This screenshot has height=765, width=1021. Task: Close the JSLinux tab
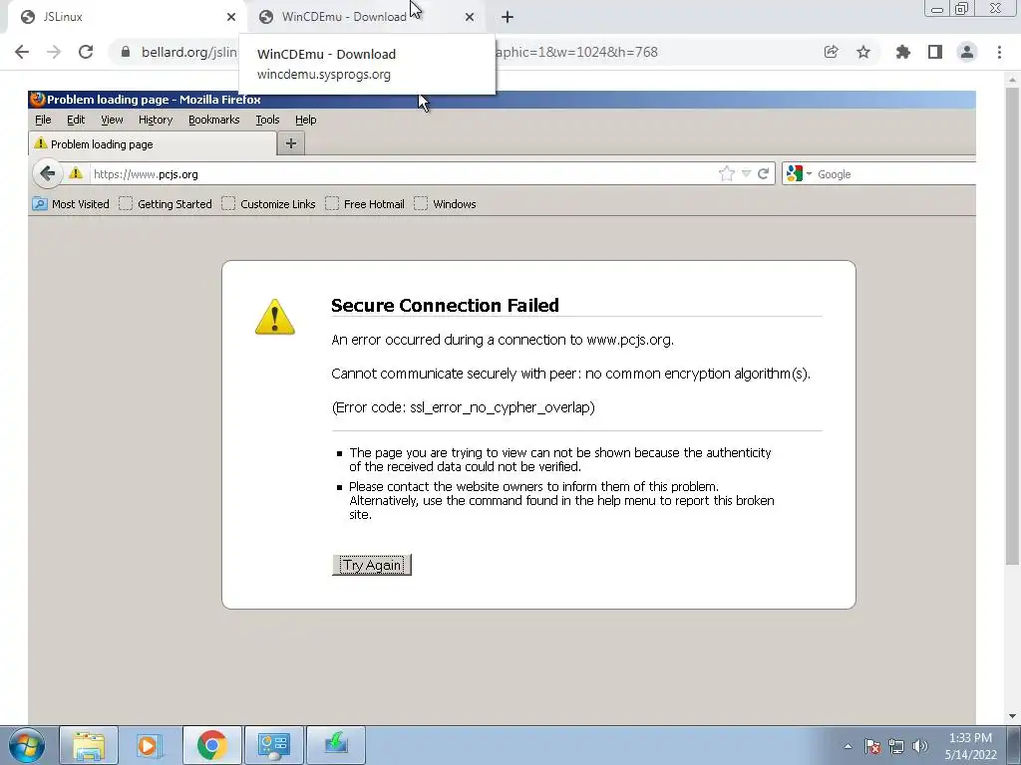coord(231,17)
